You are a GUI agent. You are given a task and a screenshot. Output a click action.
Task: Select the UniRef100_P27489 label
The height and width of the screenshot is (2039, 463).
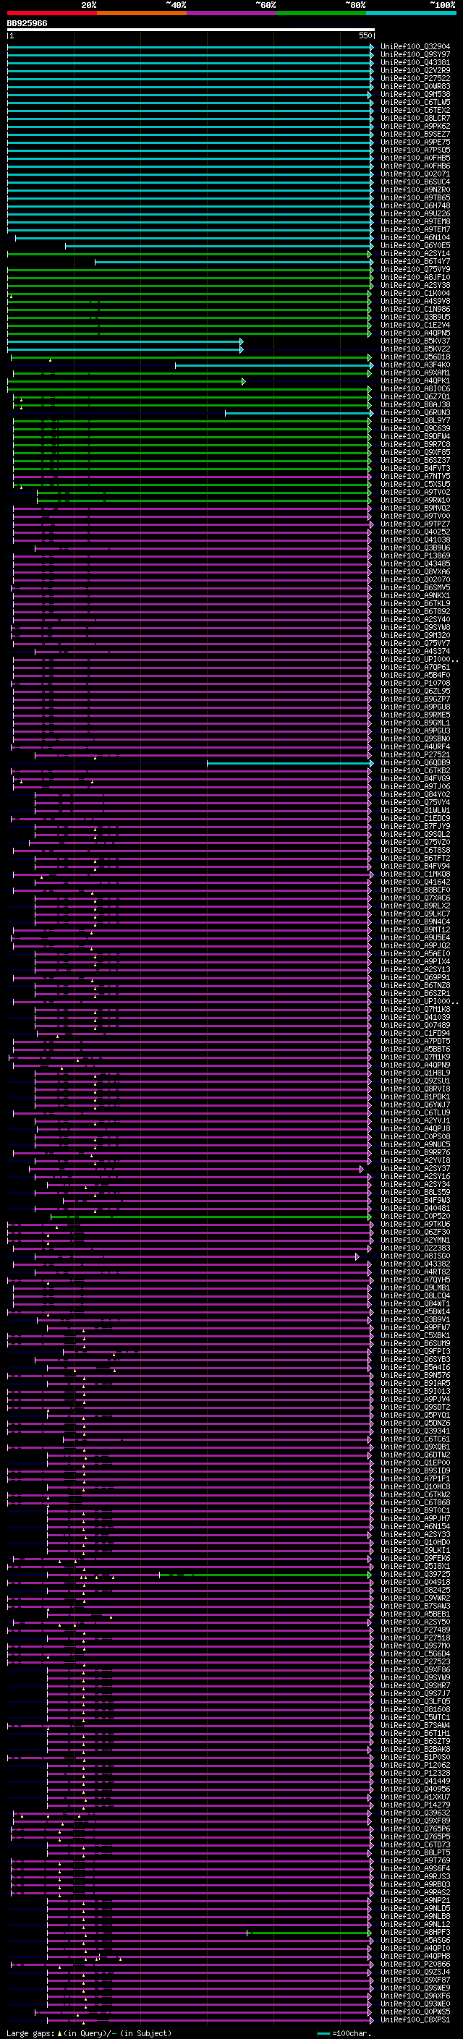point(415,1630)
